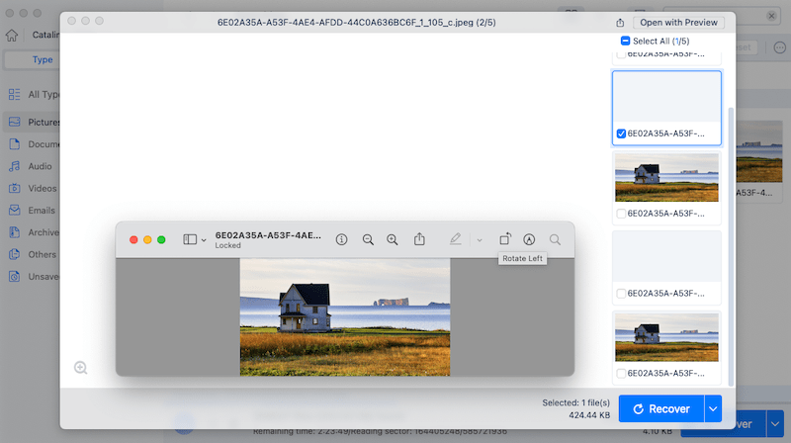Screen dimensions: 791x443
Task: Click the Rotate Left icon
Action: click(505, 239)
